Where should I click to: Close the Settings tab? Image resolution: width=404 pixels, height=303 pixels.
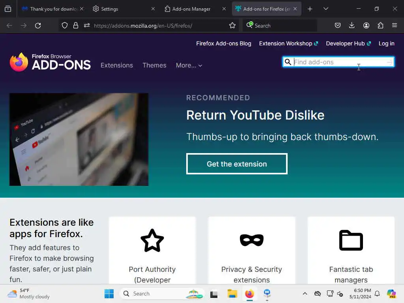(x=153, y=9)
